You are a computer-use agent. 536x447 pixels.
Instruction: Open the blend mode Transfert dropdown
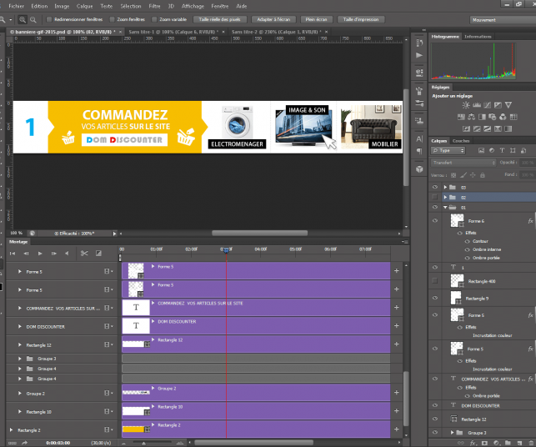463,163
